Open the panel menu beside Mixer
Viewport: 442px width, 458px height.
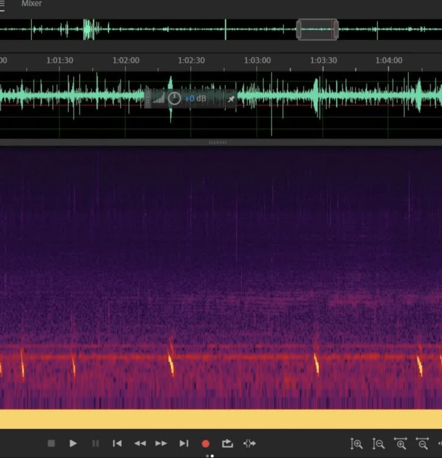tap(2, 4)
